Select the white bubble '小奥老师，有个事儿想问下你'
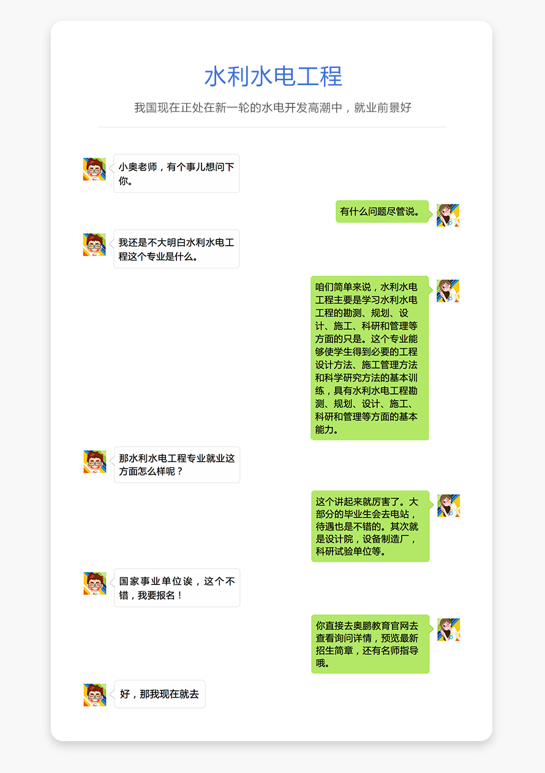The image size is (545, 773). [x=176, y=173]
